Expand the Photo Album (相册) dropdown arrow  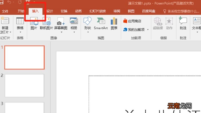tap(74, 32)
